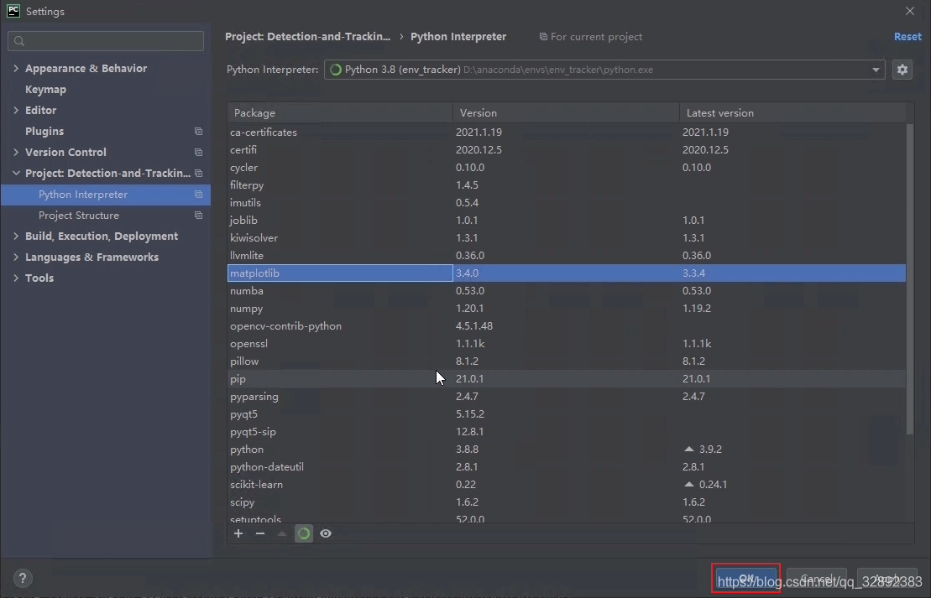This screenshot has height=598, width=931.
Task: Open Project Structure settings
Action: tap(79, 216)
